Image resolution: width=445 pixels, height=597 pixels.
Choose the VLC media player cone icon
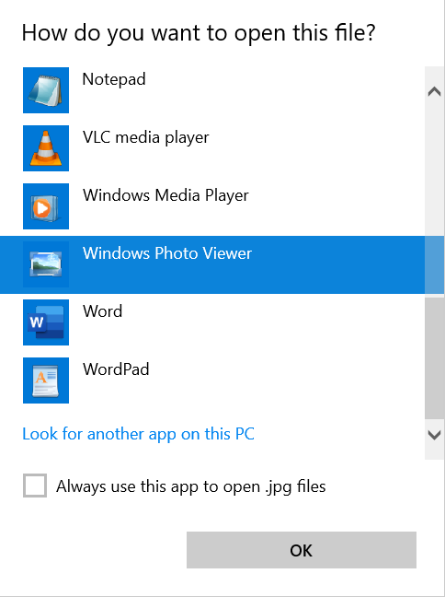46,148
